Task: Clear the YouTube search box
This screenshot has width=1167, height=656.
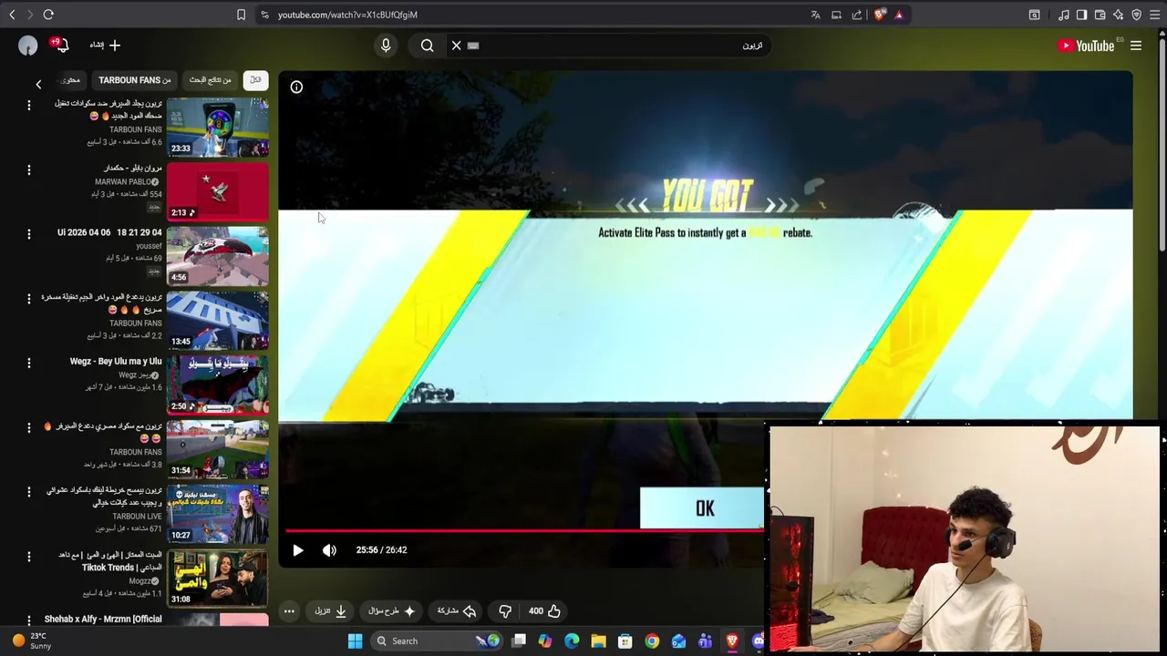Action: [457, 46]
